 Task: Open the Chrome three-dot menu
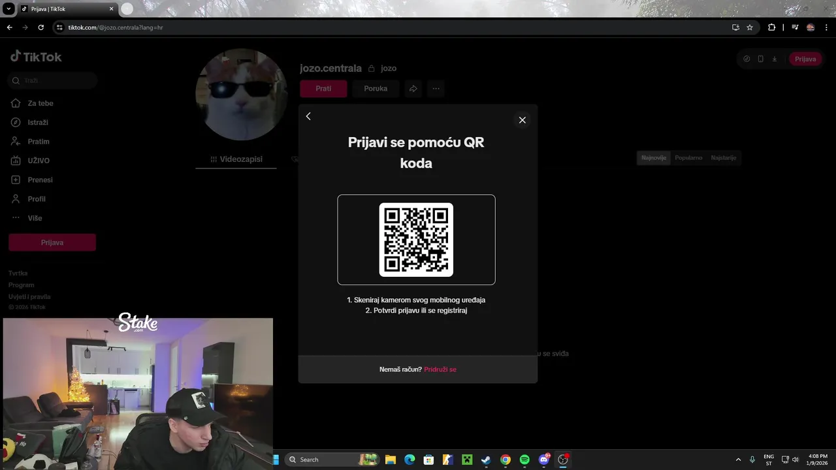click(827, 27)
